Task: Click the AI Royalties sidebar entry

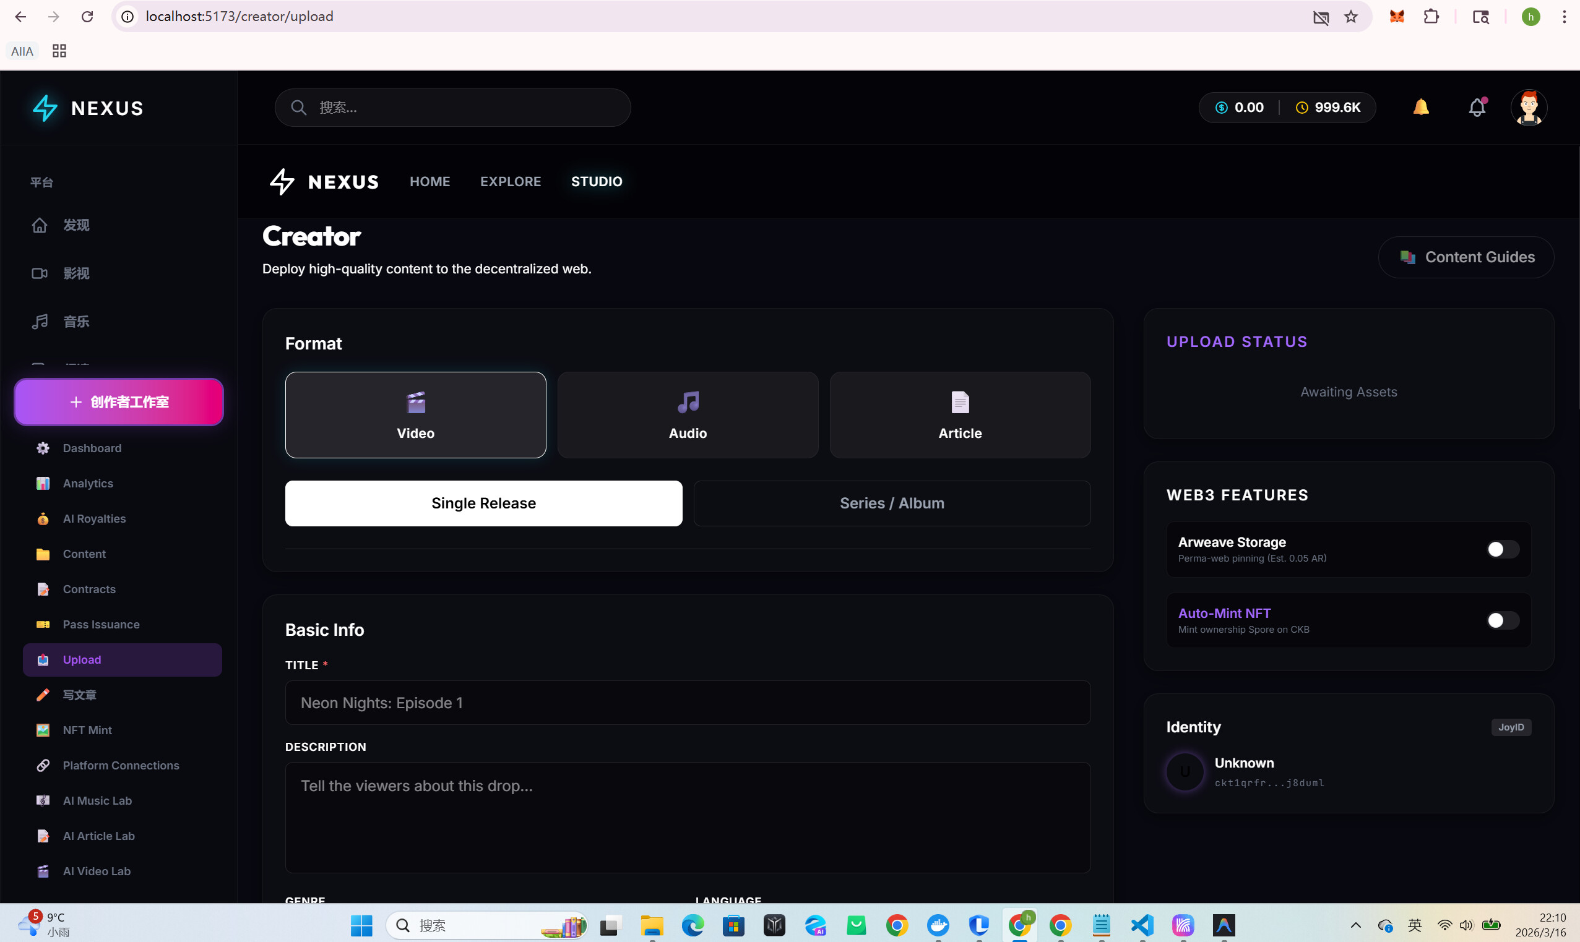Action: click(122, 518)
